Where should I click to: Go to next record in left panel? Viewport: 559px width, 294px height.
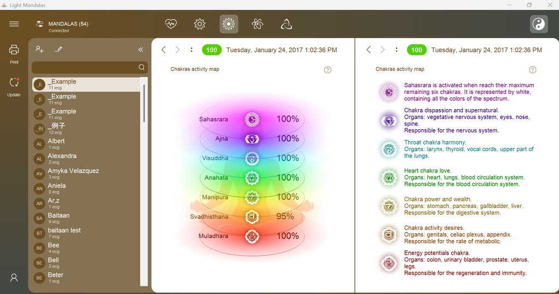[x=177, y=50]
